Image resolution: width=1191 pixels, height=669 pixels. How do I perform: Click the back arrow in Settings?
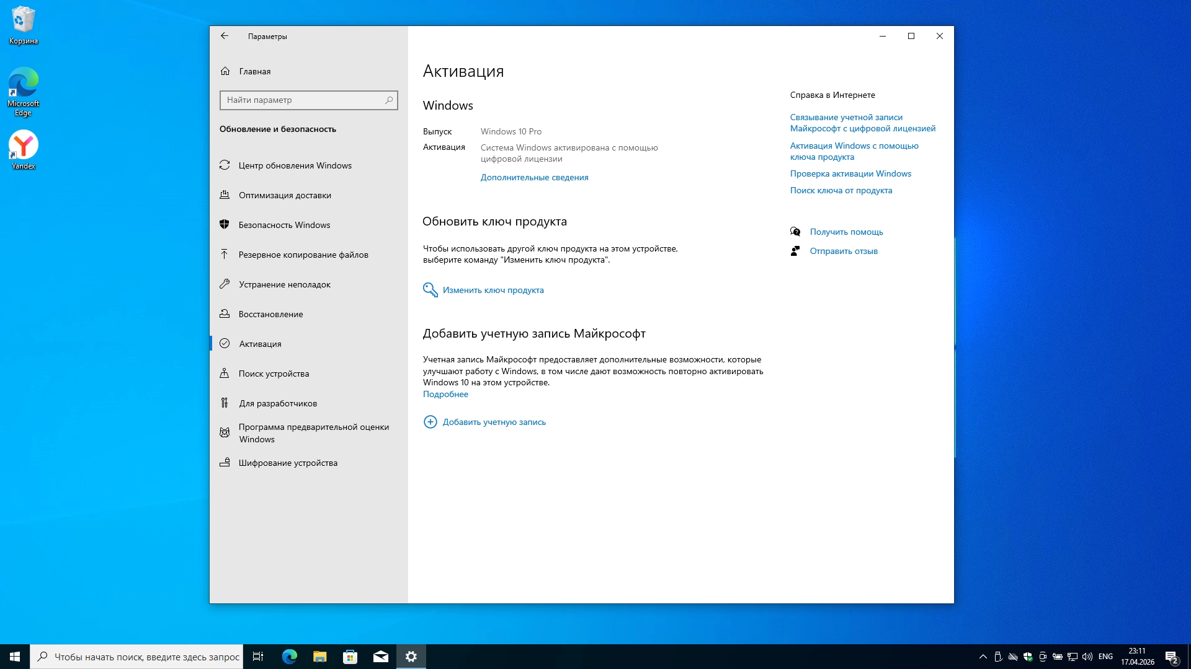tap(225, 36)
